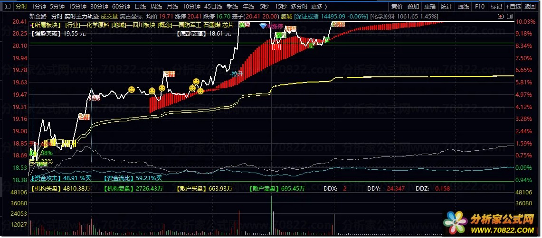Switch to the 45日线 tab
Viewport: 542px width, 238px height.
[x=213, y=6]
